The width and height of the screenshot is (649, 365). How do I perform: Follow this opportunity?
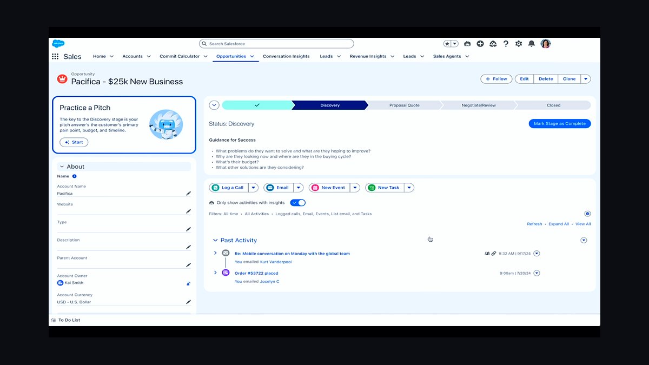(496, 79)
